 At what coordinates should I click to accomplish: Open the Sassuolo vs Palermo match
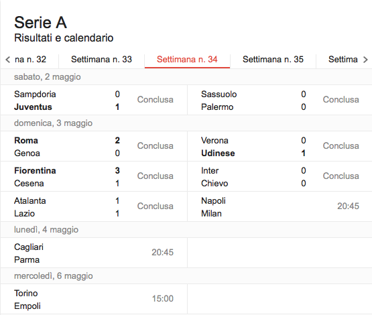pos(280,100)
